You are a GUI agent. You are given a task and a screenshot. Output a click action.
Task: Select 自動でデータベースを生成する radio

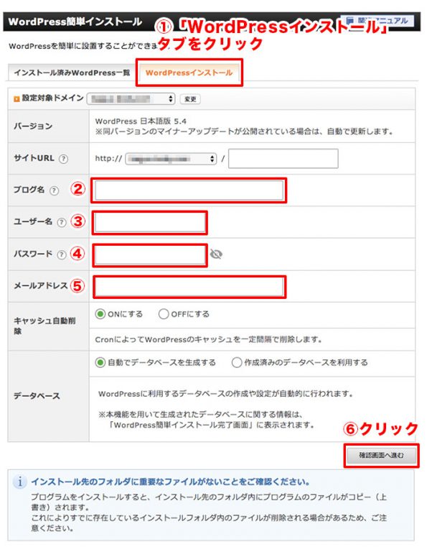[x=100, y=362]
